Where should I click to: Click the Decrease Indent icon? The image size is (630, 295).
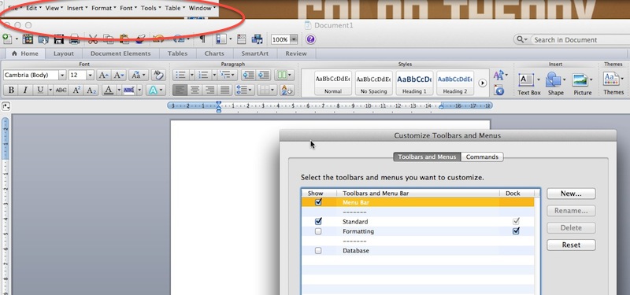[248, 75]
